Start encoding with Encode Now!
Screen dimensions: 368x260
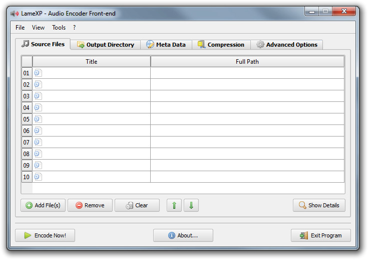(x=45, y=235)
